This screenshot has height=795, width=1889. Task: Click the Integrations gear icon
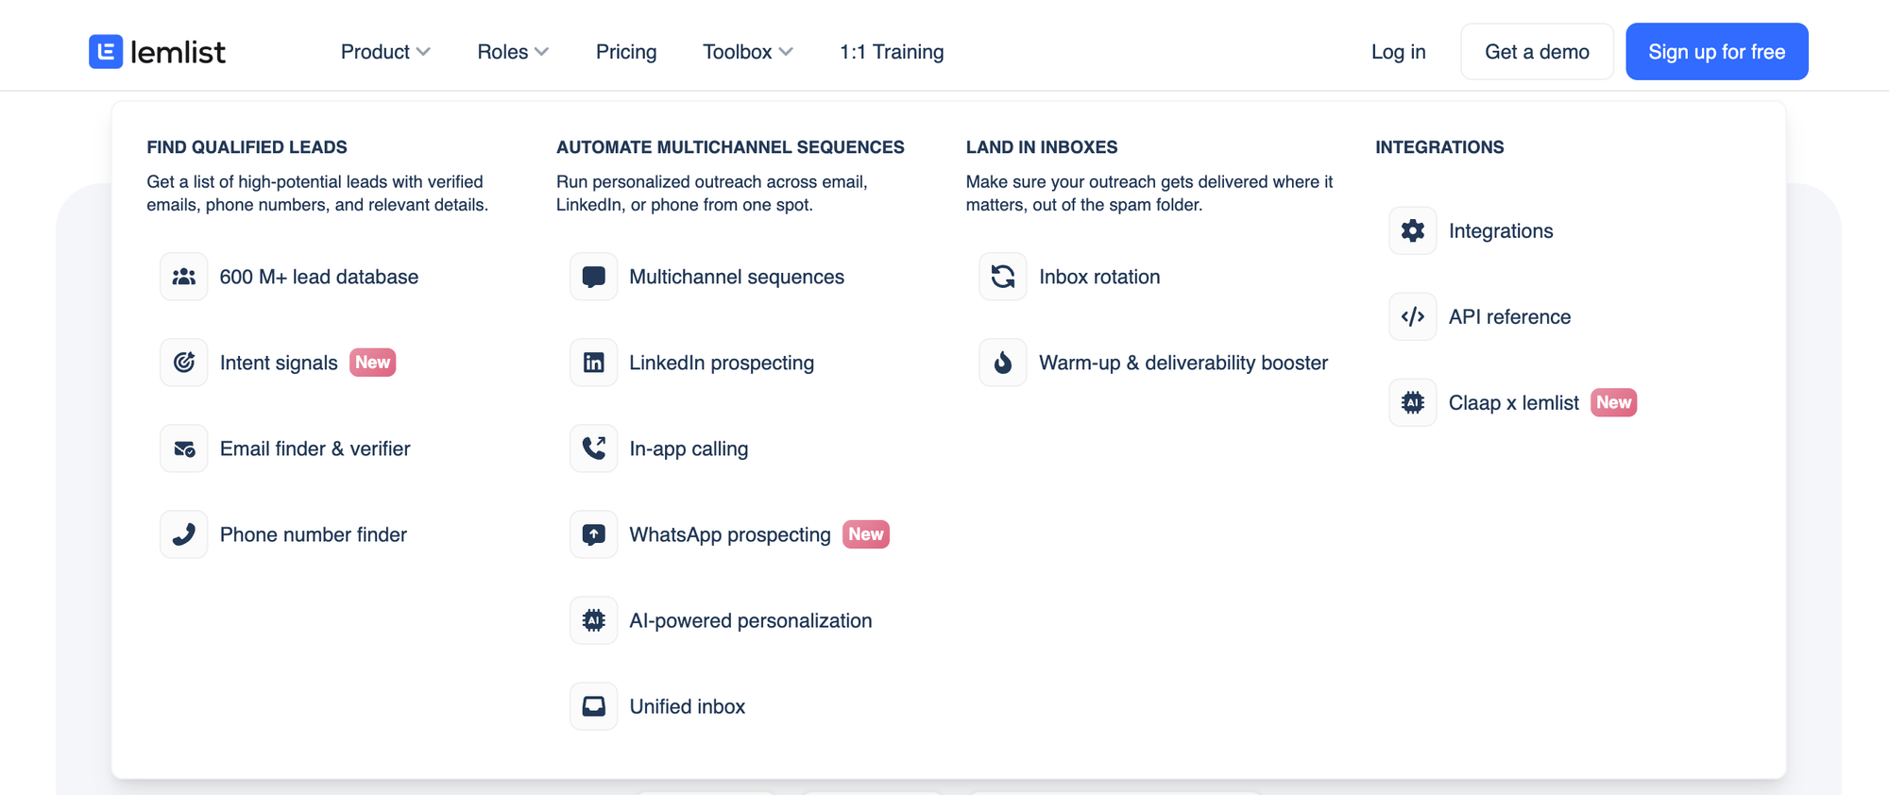[x=1412, y=231]
